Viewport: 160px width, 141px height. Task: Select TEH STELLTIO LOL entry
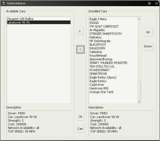tap(113, 66)
